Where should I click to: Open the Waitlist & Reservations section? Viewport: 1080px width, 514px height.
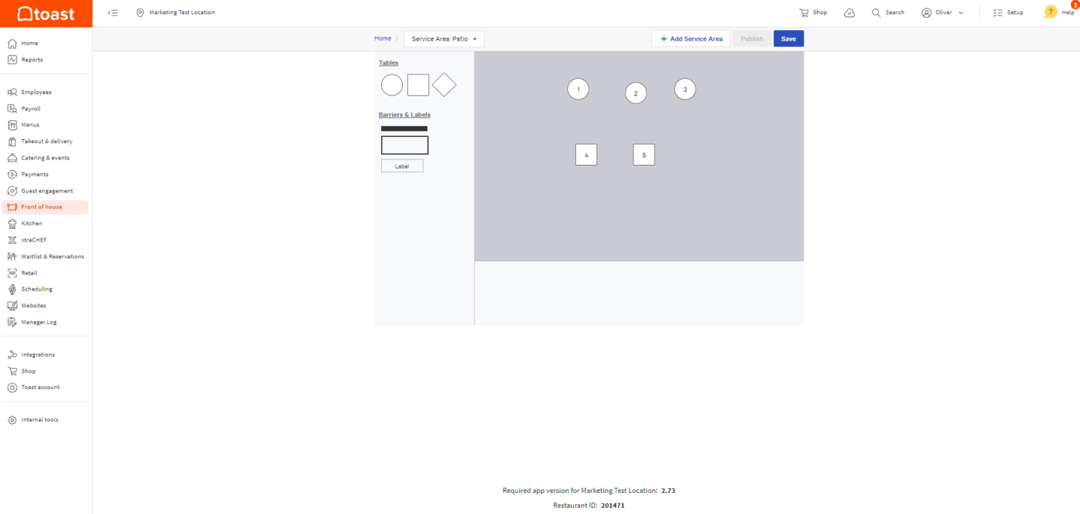51,256
